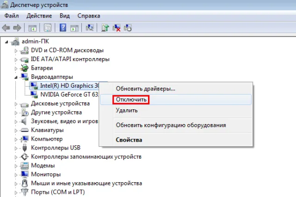Select Звуковые, видео и игровые row
The image size is (296, 197).
pyautogui.click(x=64, y=121)
